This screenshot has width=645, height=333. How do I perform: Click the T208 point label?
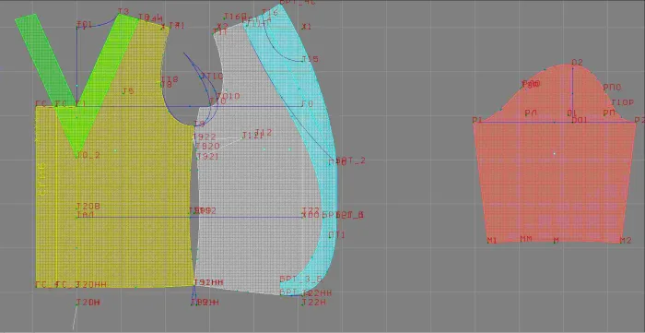pos(88,207)
